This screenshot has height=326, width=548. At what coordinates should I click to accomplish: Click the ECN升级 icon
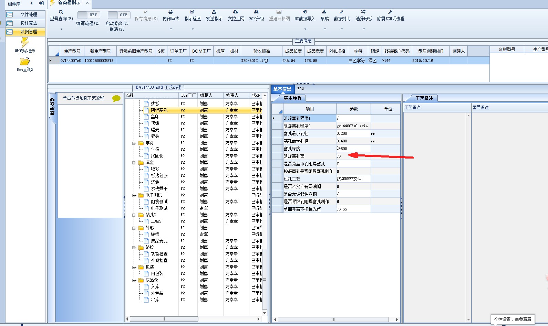coord(256,12)
